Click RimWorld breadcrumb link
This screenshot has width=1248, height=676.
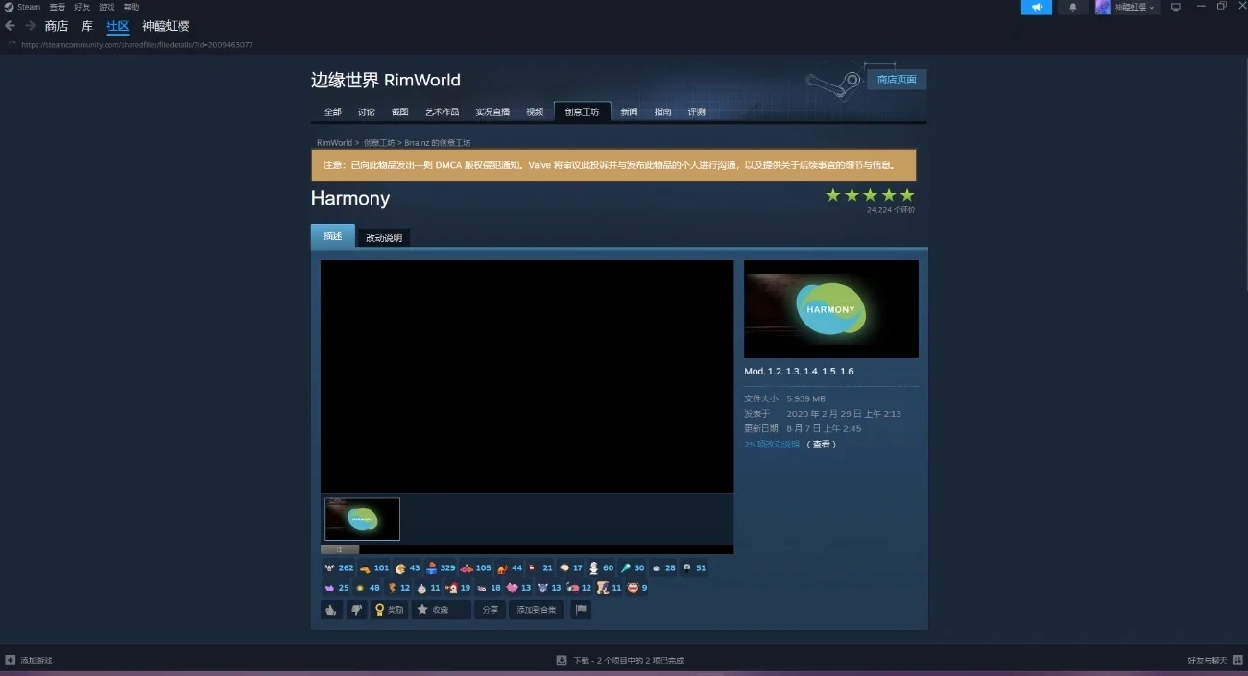[x=334, y=142]
